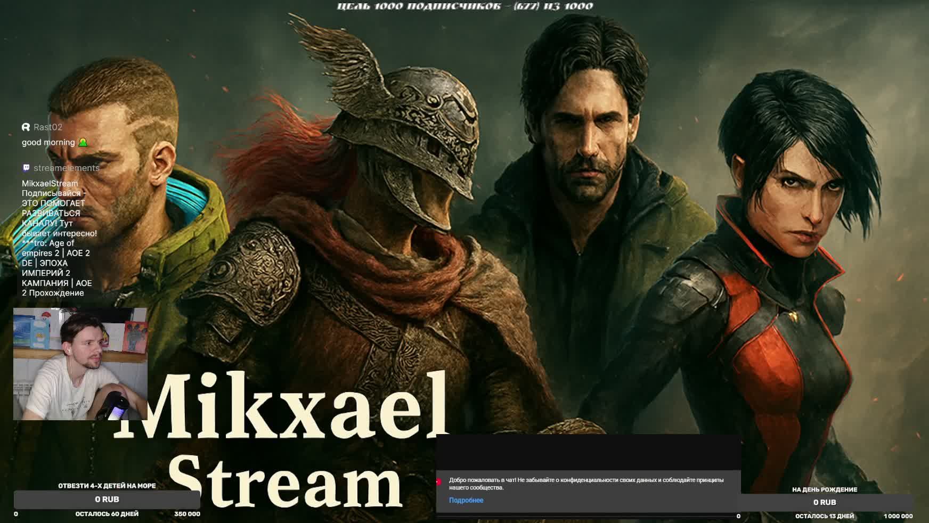The width and height of the screenshot is (929, 523).
Task: Select the Rast02 chat username
Action: click(x=48, y=127)
